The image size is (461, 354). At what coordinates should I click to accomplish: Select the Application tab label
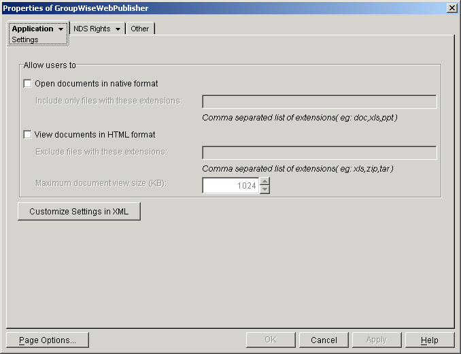coord(33,29)
